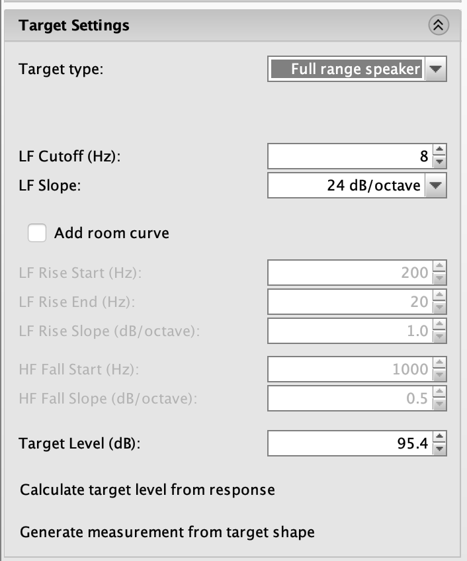Decrease LF Cutoff with down arrow
Screen dimensions: 467x561
pyautogui.click(x=441, y=161)
